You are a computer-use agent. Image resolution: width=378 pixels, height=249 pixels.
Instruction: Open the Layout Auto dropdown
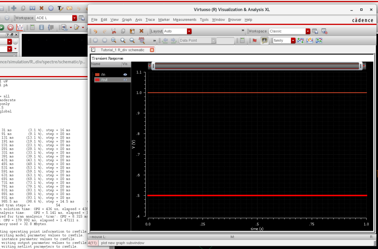coord(189,31)
